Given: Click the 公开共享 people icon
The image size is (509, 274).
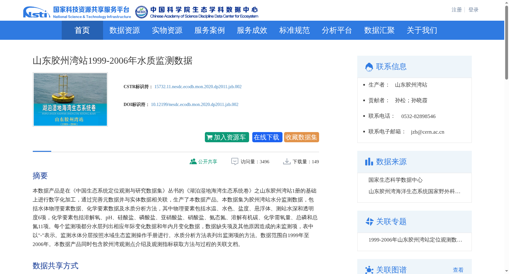Looking at the screenshot, I should (x=193, y=162).
